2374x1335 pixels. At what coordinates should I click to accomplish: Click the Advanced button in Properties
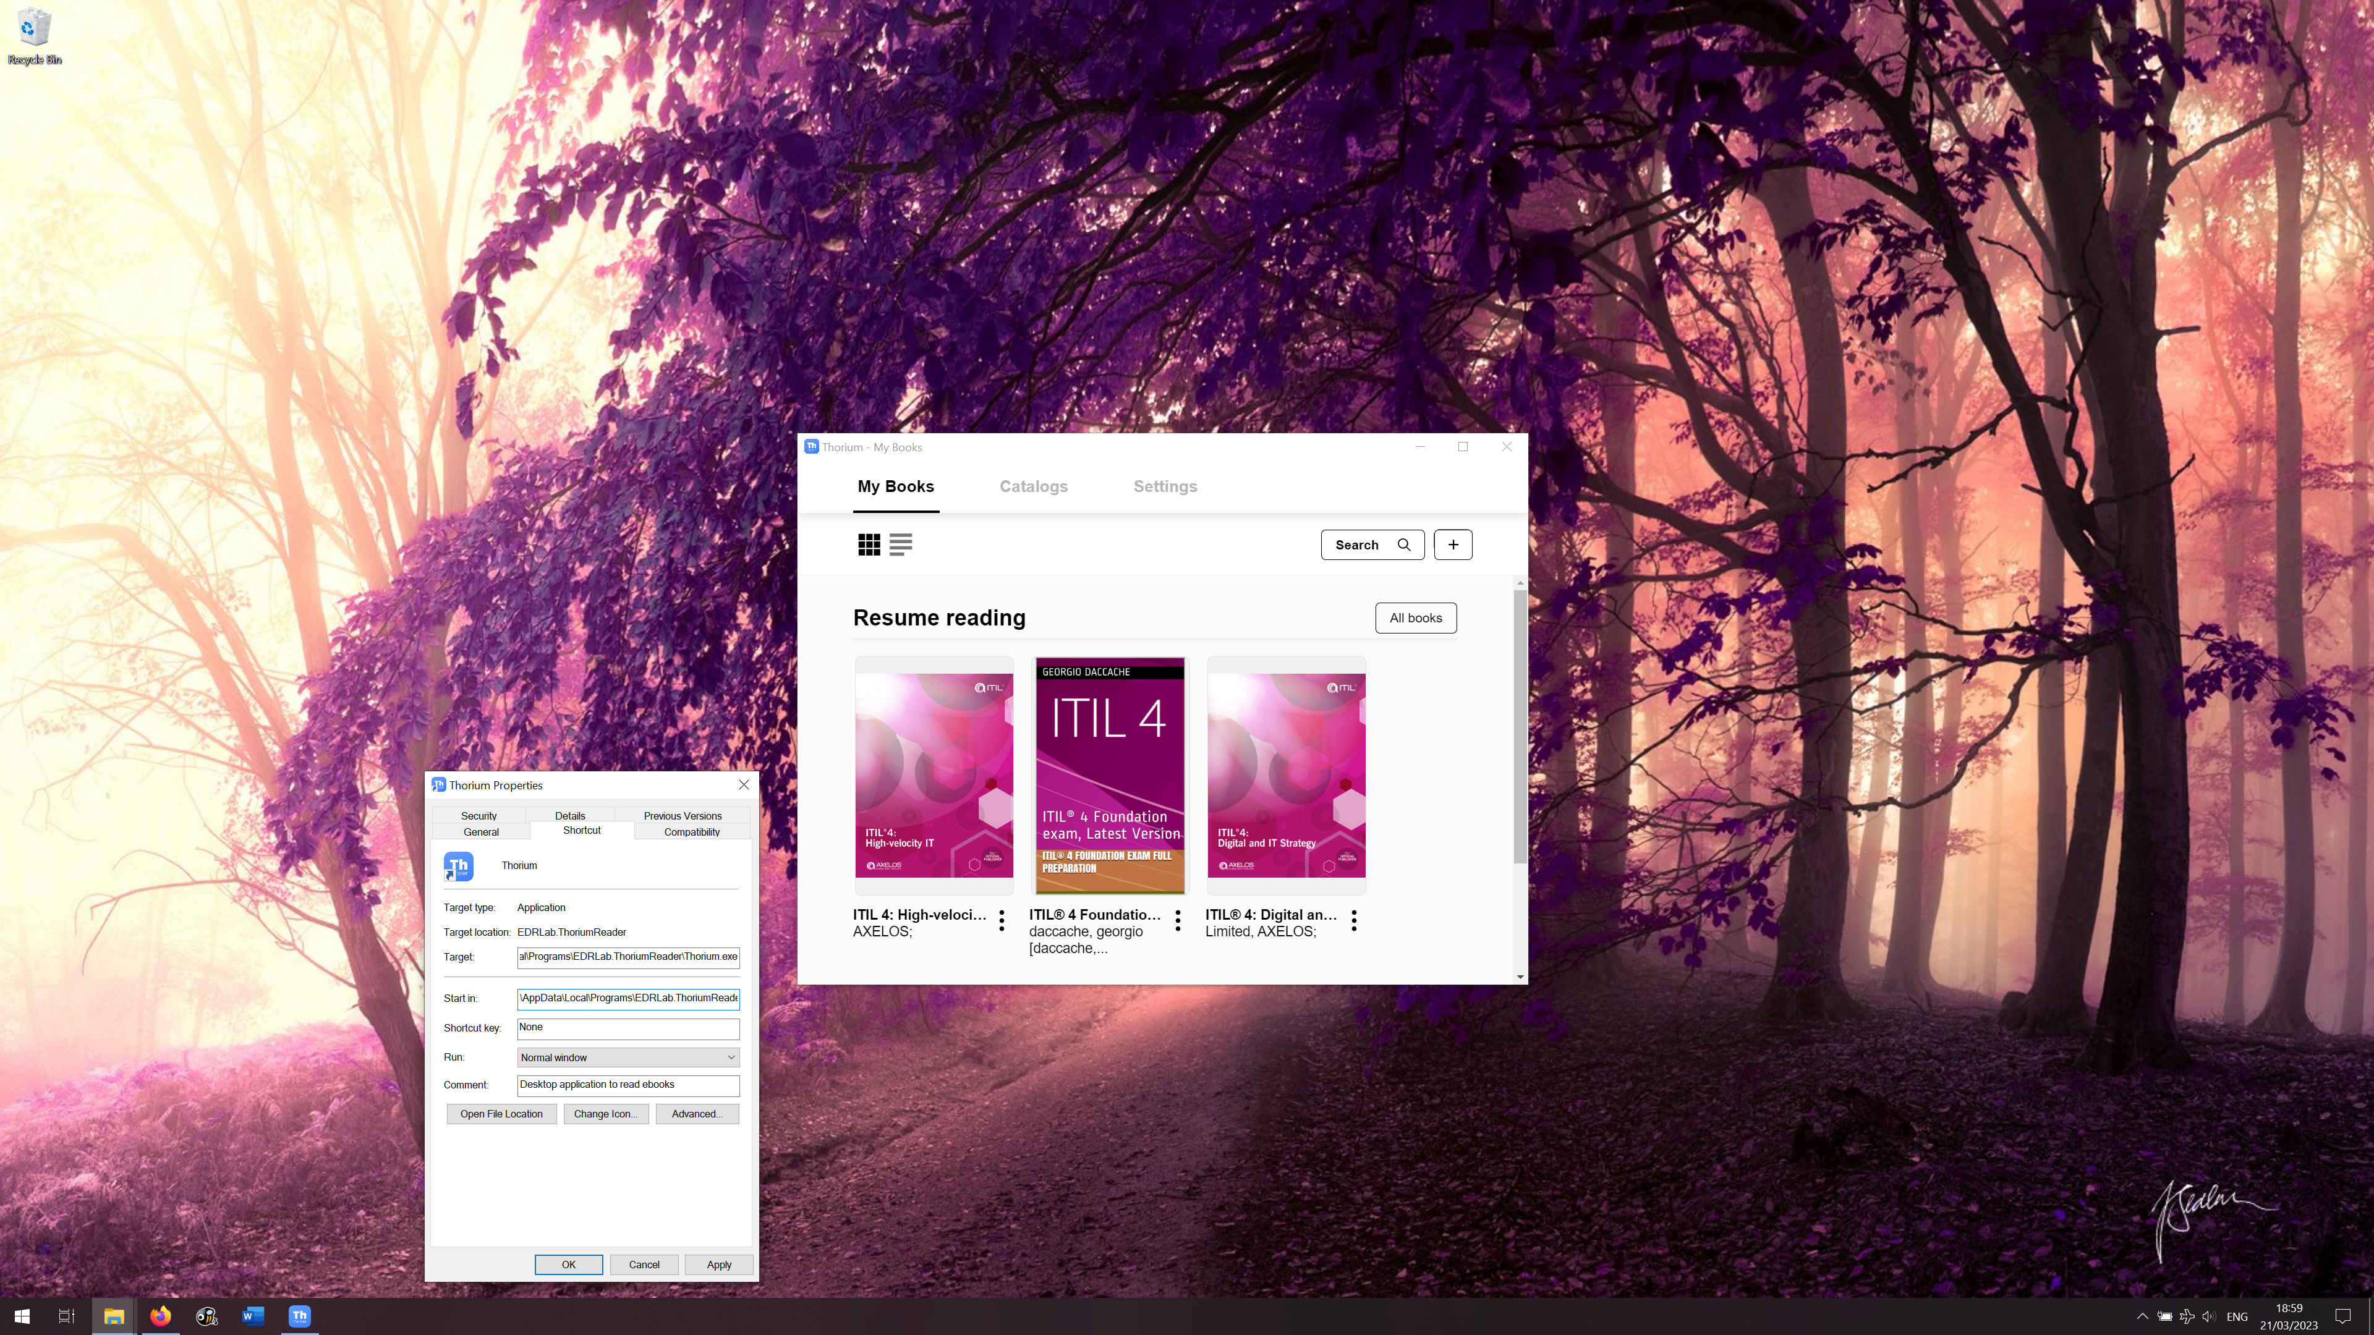pyautogui.click(x=697, y=1114)
